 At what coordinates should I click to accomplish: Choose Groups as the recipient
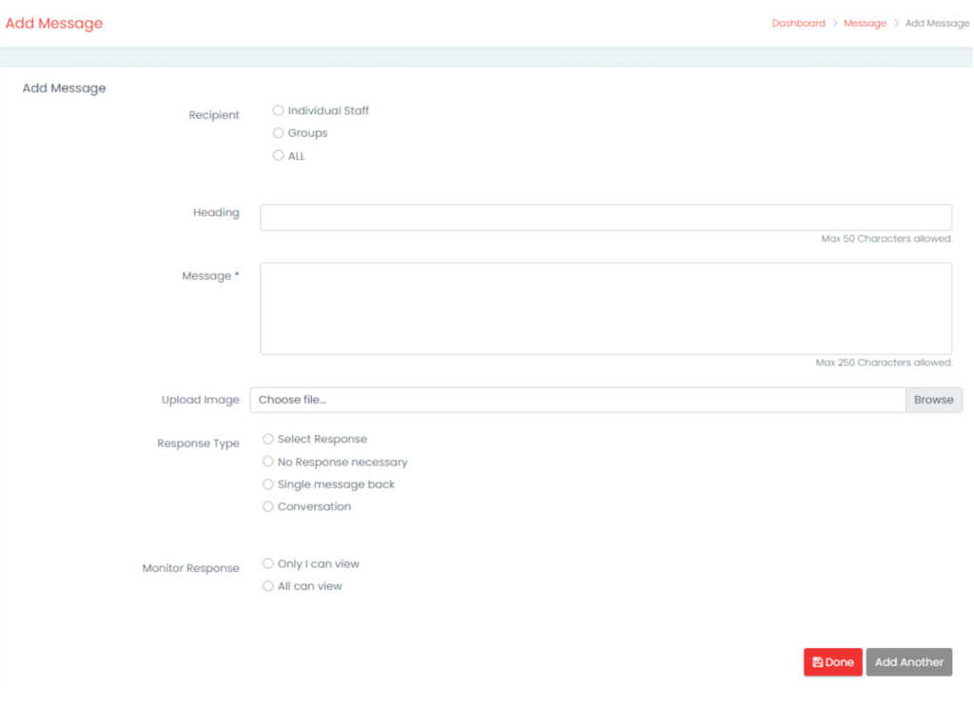point(279,133)
